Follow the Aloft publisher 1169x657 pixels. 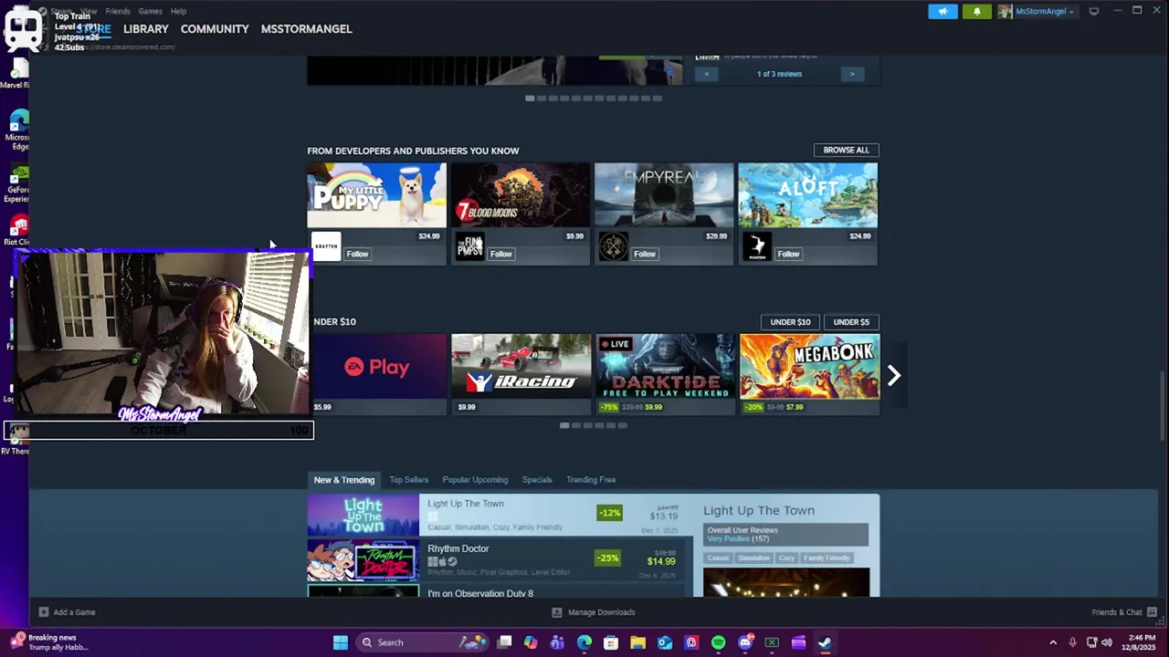click(x=788, y=254)
